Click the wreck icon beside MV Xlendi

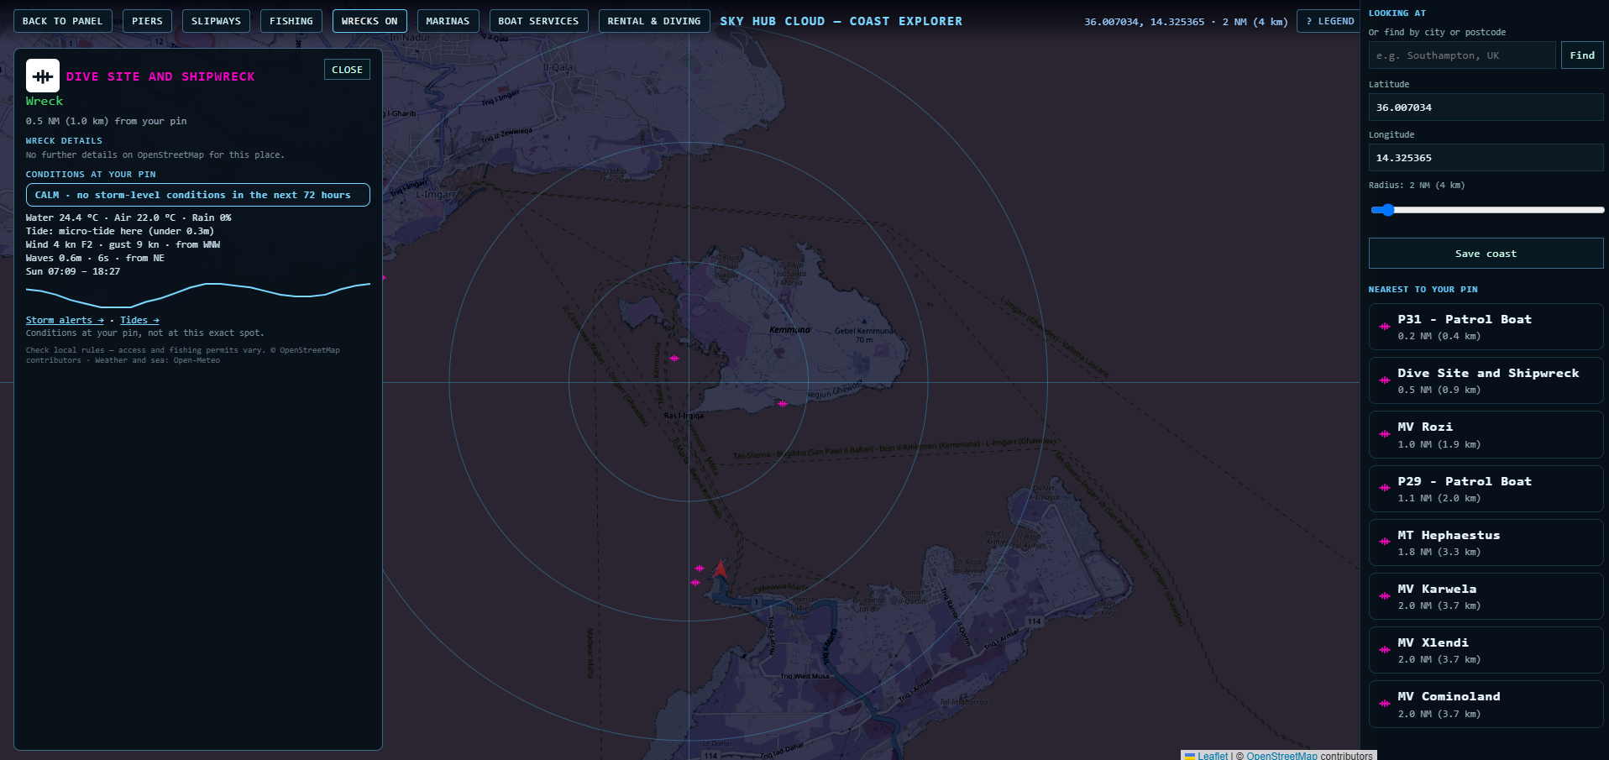pos(1384,650)
